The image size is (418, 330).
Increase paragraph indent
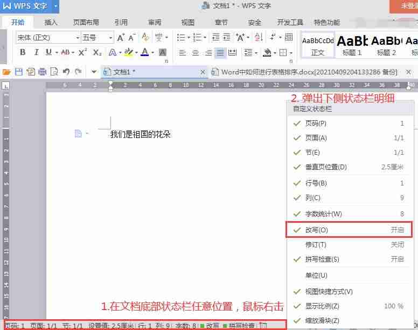(227, 37)
